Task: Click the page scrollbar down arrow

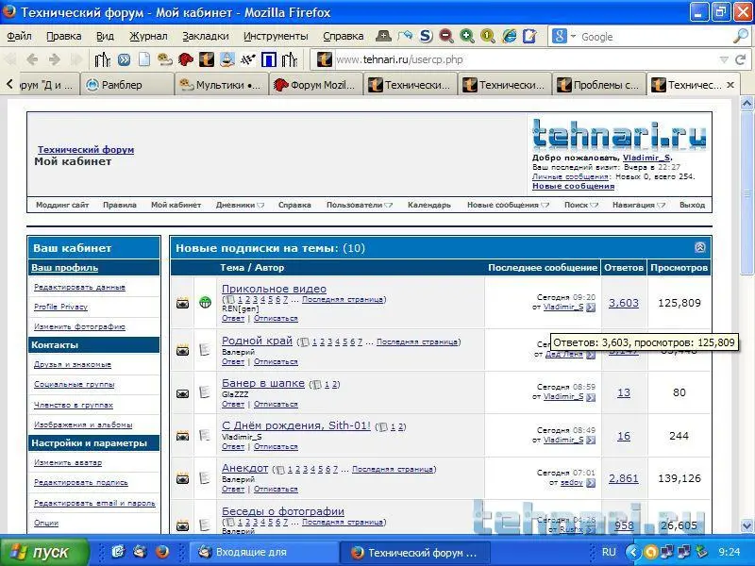Action: point(747,525)
